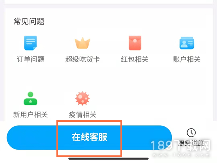Select the 超级吃货卡 text label
The image size is (217, 163).
pyautogui.click(x=82, y=59)
